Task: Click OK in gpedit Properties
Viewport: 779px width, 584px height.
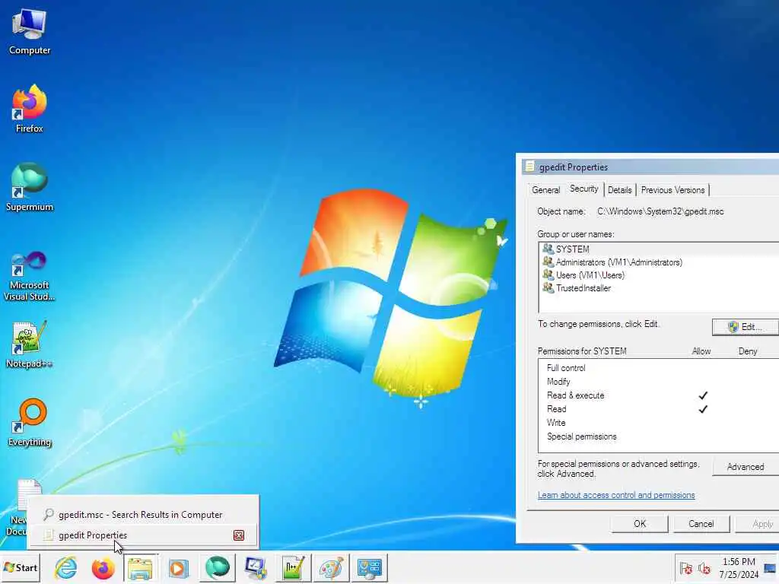Action: 639,523
